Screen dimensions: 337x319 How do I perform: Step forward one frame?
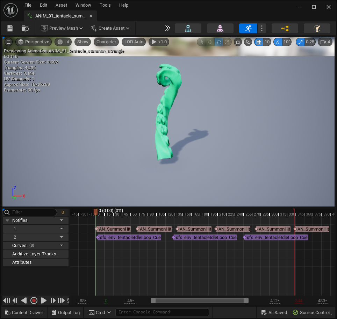click(x=53, y=300)
